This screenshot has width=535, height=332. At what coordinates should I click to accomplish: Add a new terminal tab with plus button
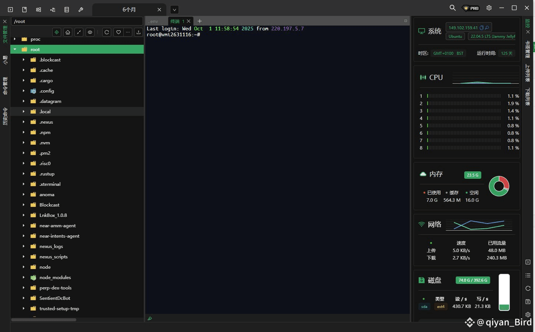pos(200,21)
